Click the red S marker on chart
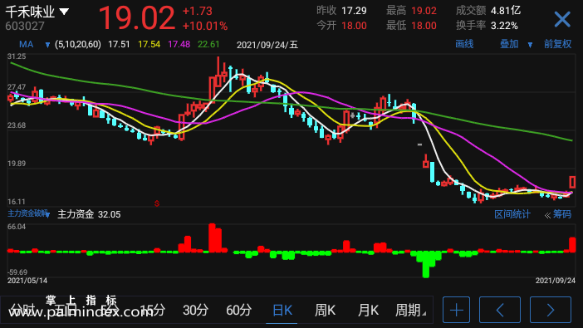The image size is (583, 328). [157, 203]
